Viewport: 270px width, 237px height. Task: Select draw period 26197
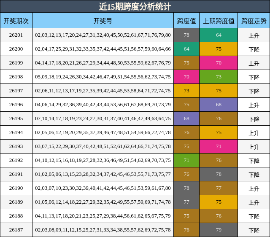(16, 91)
